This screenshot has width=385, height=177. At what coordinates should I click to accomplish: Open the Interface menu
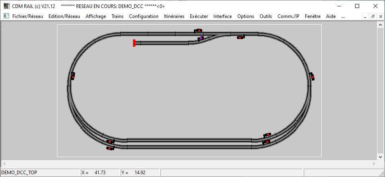click(223, 16)
